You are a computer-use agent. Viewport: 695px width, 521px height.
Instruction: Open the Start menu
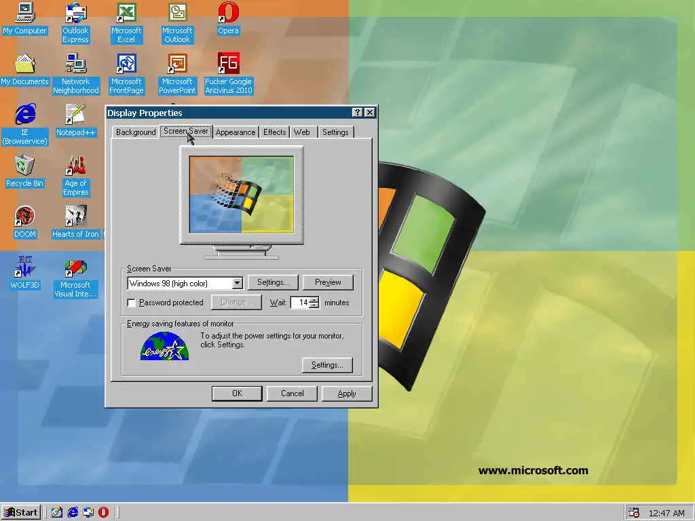click(x=21, y=513)
